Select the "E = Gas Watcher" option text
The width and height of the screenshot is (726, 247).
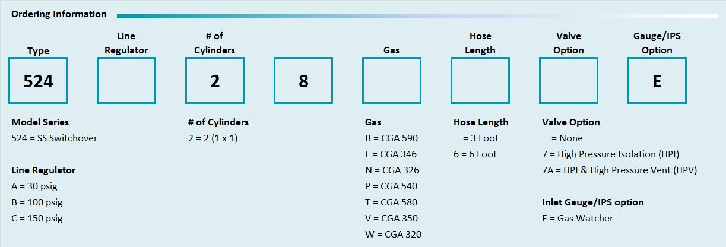click(x=578, y=218)
